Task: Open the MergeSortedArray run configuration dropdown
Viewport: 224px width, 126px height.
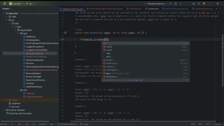Action: click(x=155, y=4)
